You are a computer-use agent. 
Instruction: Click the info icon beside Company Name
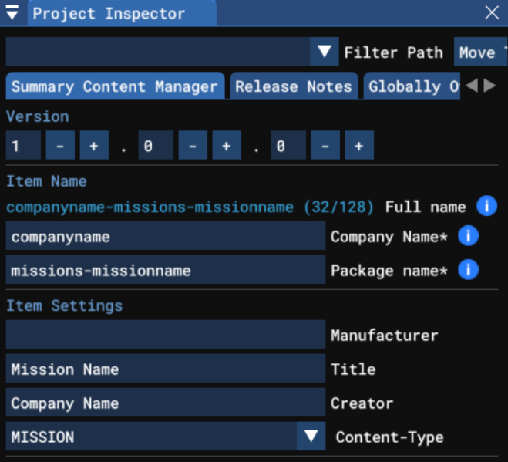(x=468, y=236)
